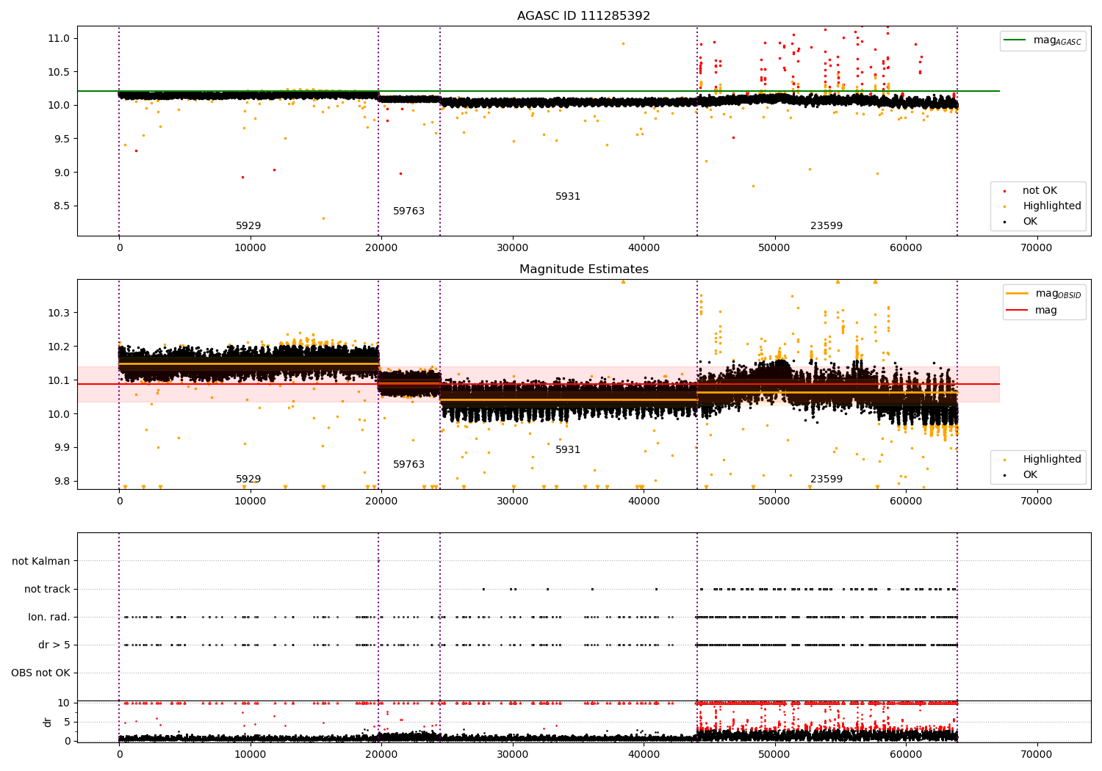1102x771 pixels.
Task: Click OBSID label 5929 in Magnitude Estimates plot
Action: click(x=248, y=479)
